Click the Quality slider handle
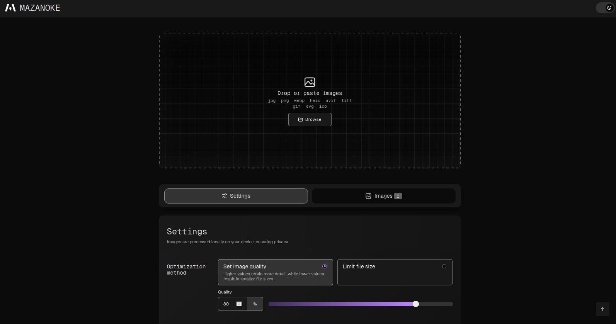 (416, 304)
